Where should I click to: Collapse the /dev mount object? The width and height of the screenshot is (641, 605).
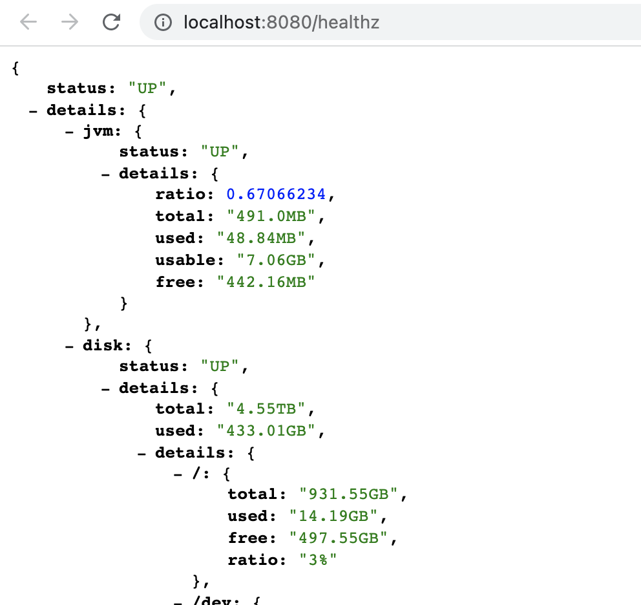178,602
